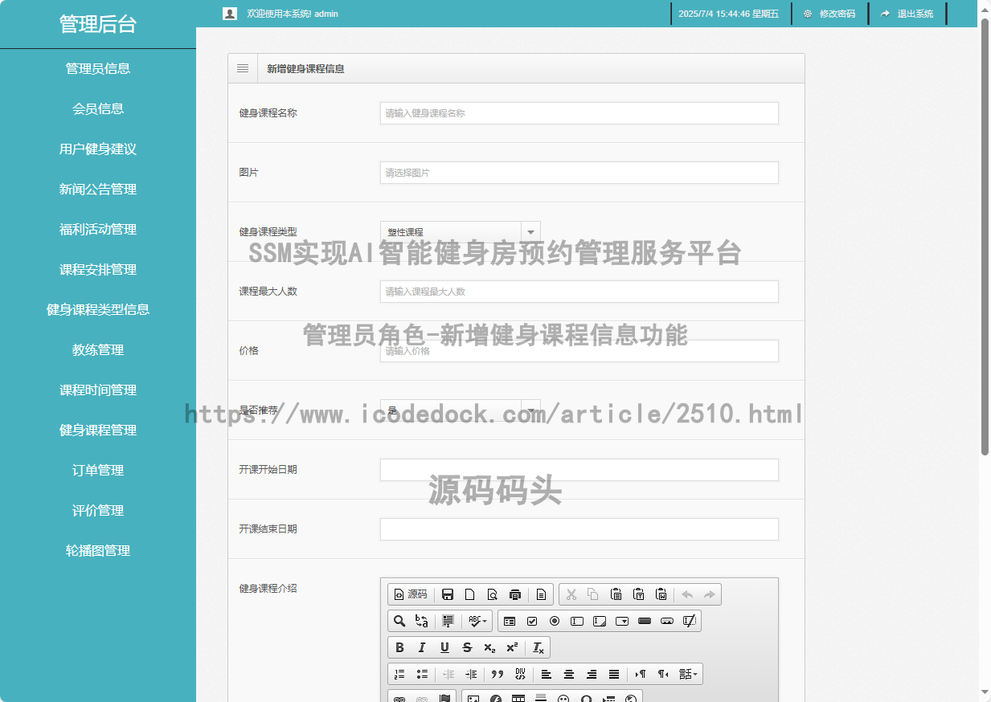The height and width of the screenshot is (702, 991).
Task: Insert an image button form icon
Action: 666,621
